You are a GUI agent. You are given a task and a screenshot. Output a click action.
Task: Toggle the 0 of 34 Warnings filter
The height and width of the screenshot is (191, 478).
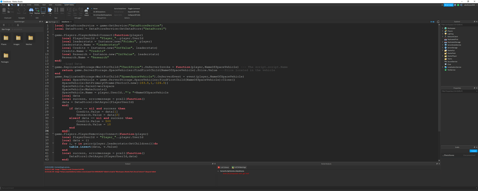click(x=239, y=167)
